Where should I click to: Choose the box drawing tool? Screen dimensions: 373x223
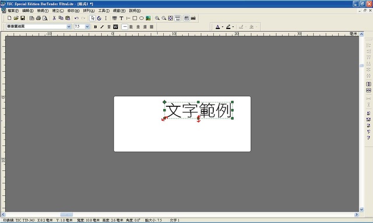(x=135, y=18)
